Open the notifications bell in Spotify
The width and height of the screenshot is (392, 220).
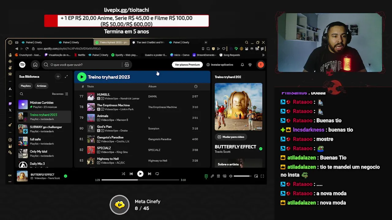242,65
